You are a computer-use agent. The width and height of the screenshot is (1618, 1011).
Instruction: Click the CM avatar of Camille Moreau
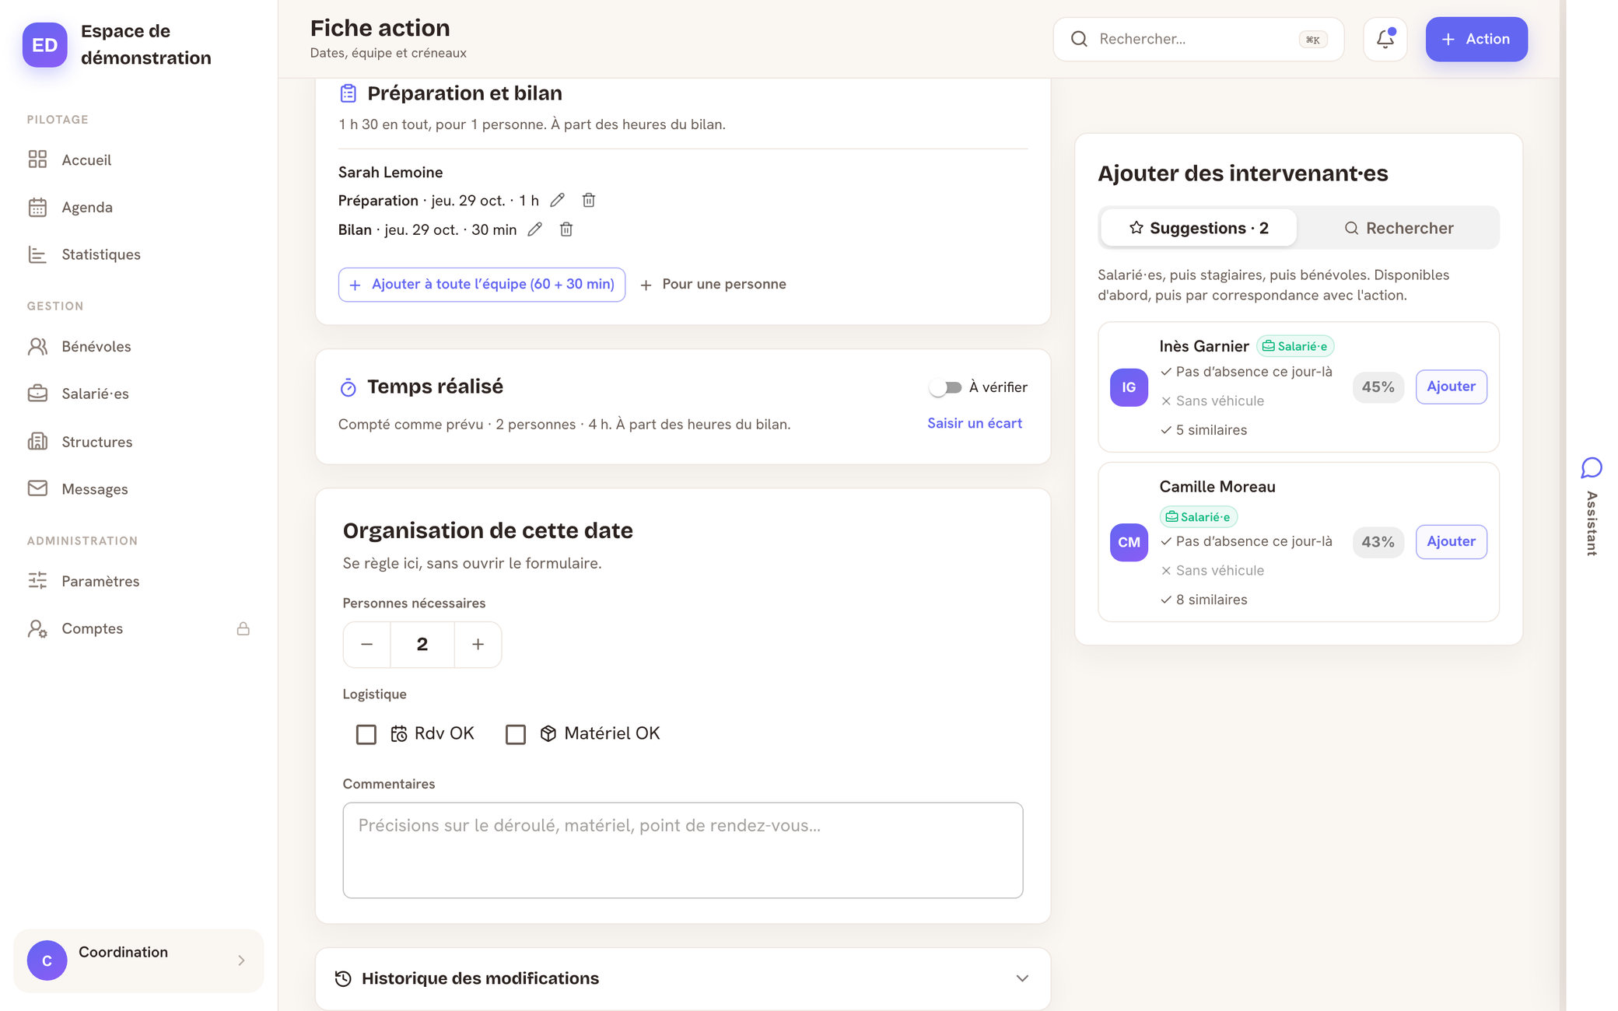click(x=1129, y=542)
